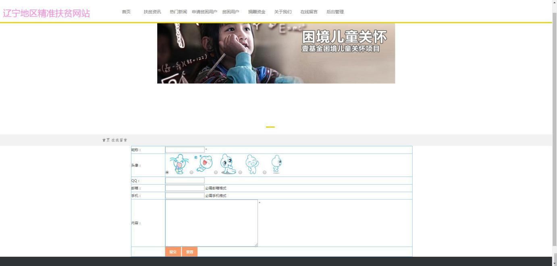The image size is (557, 266).
Task: Focus the QQ input field
Action: [185, 181]
